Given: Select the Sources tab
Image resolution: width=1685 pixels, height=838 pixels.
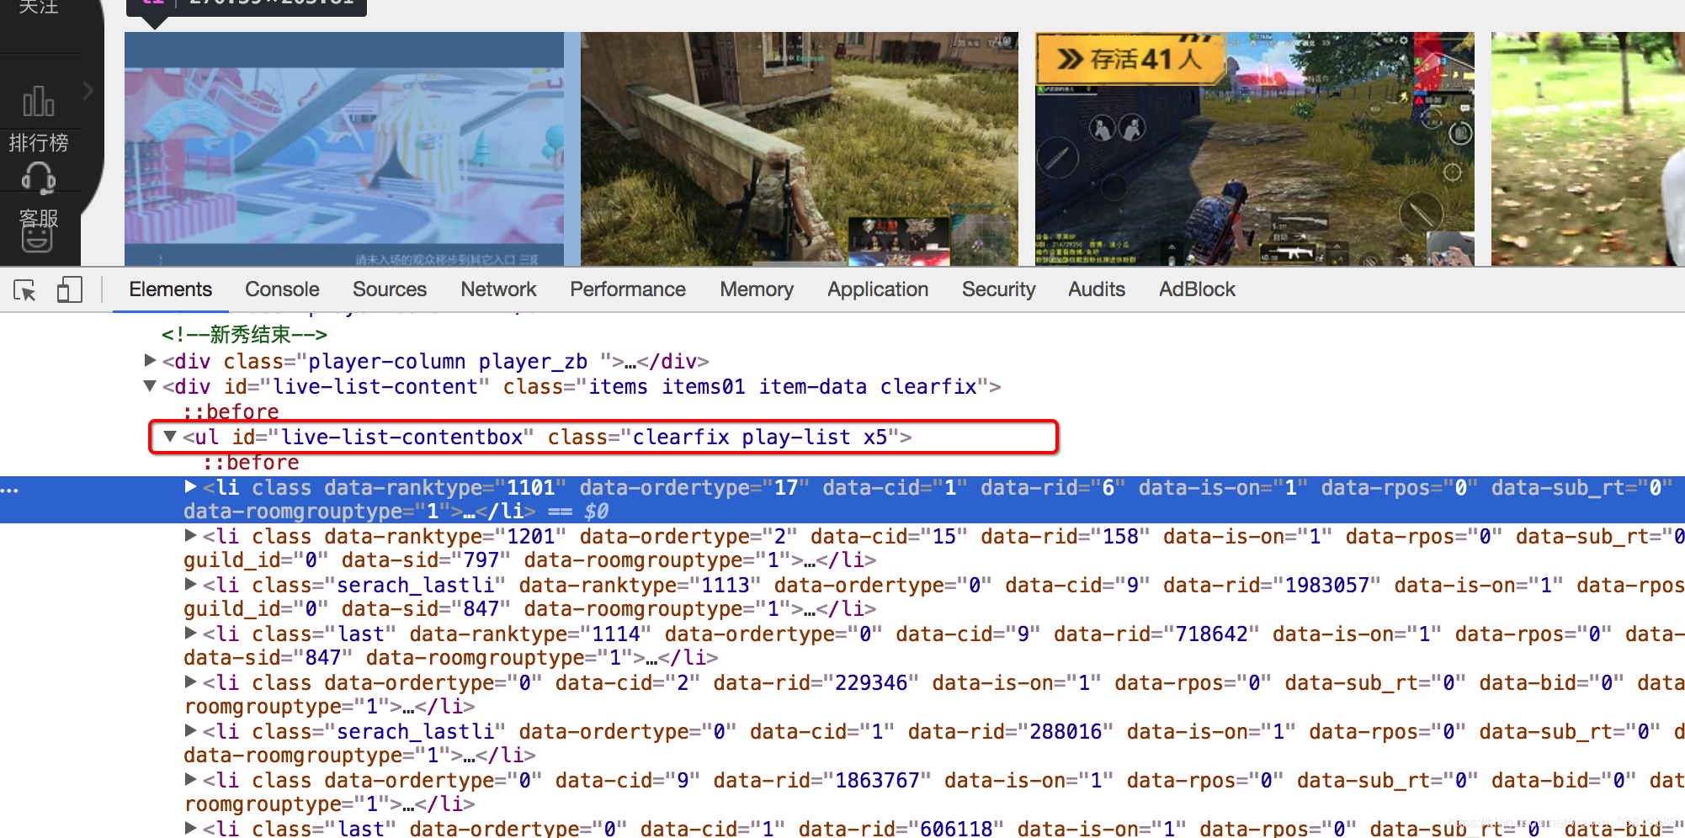Looking at the screenshot, I should point(389,289).
